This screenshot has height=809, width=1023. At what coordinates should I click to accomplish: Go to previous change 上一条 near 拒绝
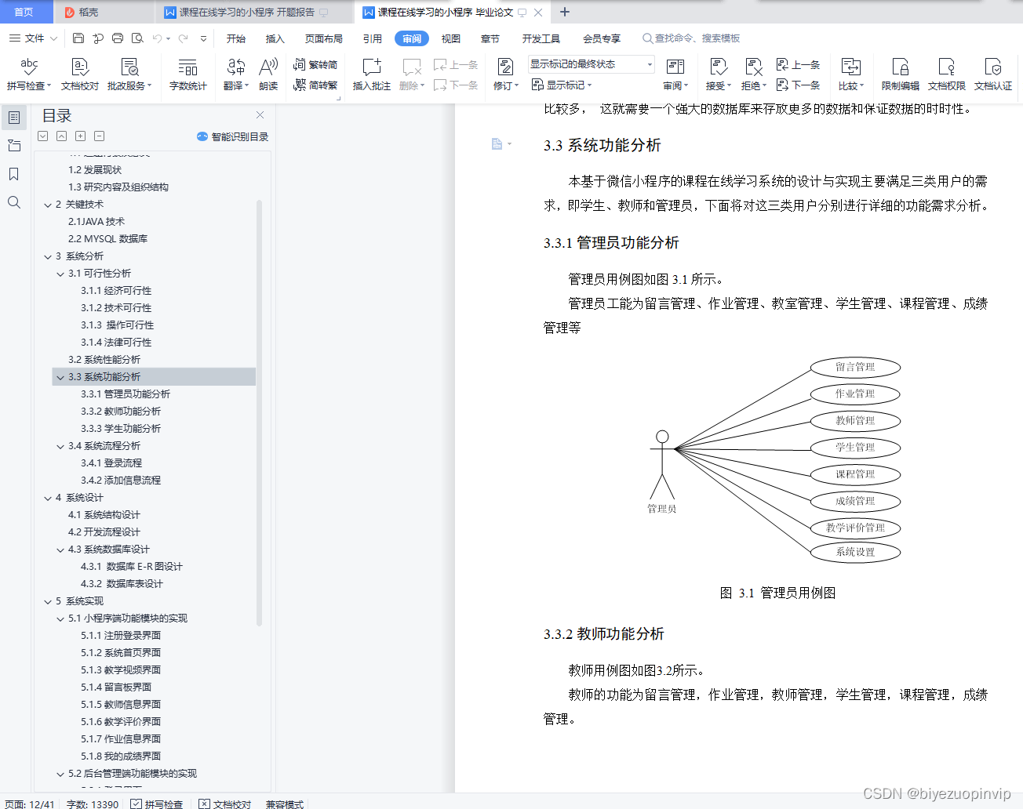[x=798, y=65]
